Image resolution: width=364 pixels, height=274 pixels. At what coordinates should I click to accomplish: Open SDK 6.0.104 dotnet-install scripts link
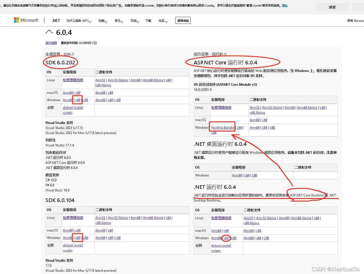coord(73,248)
